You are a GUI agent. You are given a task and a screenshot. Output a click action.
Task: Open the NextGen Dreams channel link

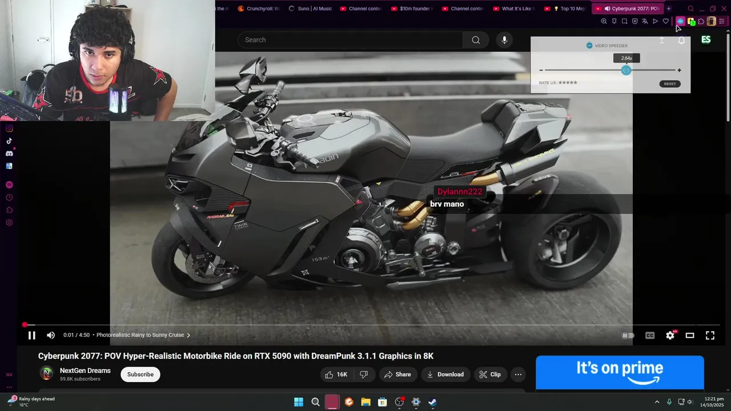tap(85, 370)
